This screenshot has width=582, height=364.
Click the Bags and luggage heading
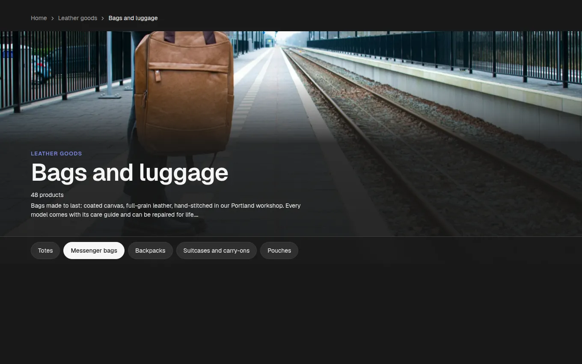129,172
